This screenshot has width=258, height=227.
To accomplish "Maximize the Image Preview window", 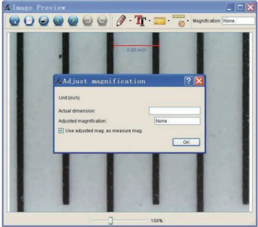I will pyautogui.click(x=240, y=7).
